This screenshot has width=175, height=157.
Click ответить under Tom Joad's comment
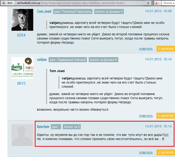146,49
